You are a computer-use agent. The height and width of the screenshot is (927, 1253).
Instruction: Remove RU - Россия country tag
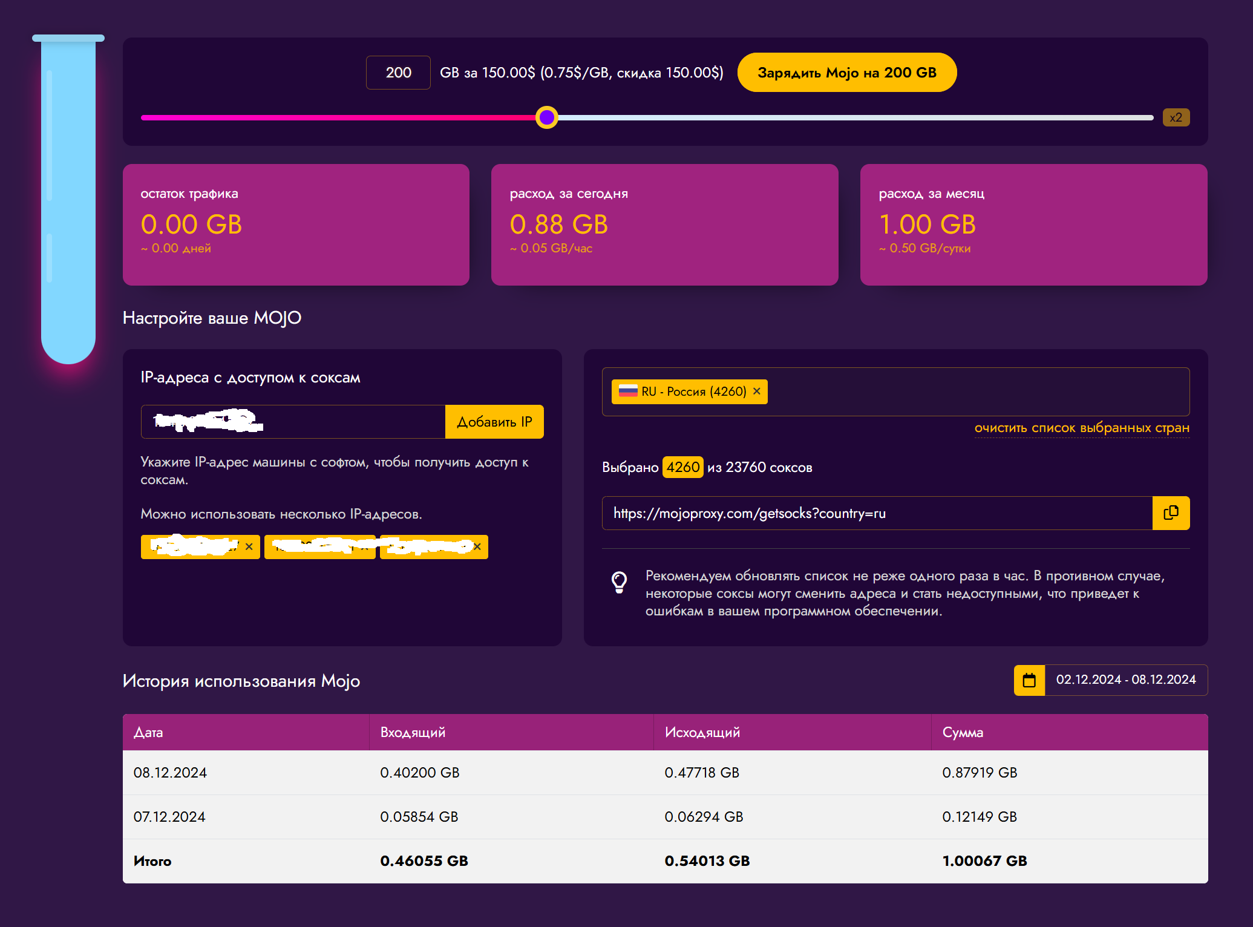pos(756,391)
